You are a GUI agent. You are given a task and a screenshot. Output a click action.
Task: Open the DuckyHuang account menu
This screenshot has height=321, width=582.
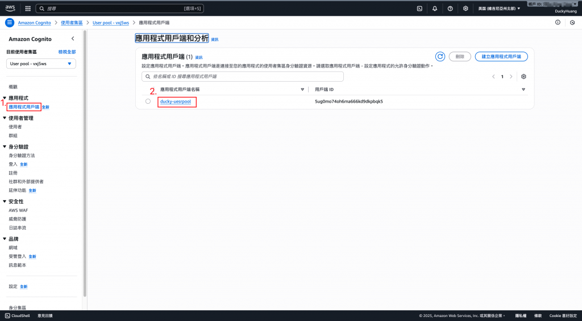pyautogui.click(x=566, y=11)
